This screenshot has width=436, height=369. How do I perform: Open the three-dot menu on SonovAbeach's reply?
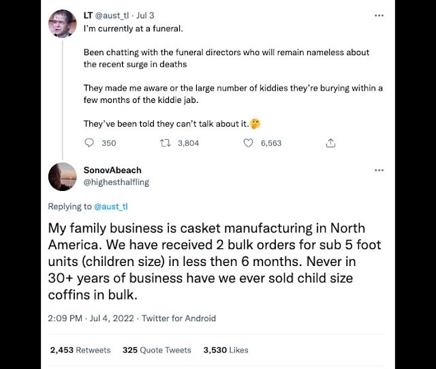point(379,170)
